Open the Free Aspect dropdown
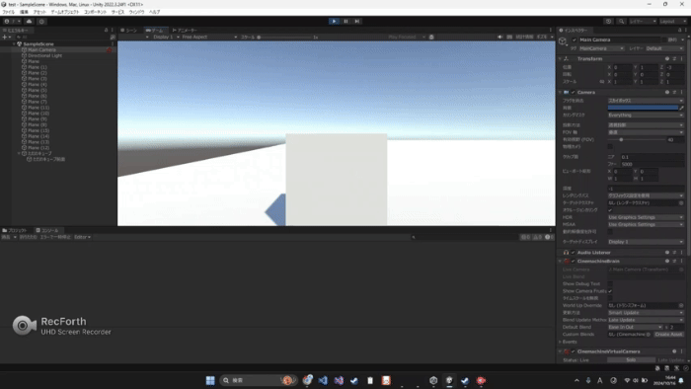This screenshot has width=691, height=389. click(209, 37)
